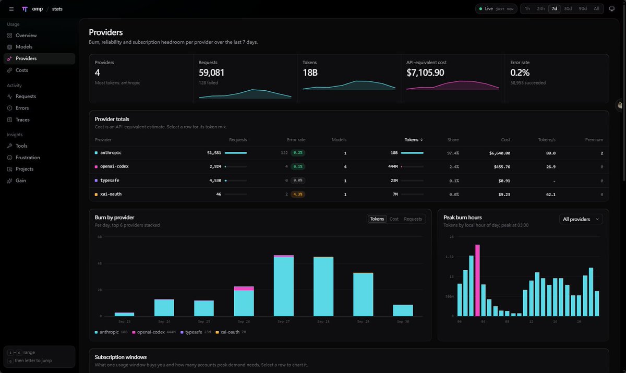Screen dimensions: 626x373
Task: Open Projects via its folder icon
Action: pyautogui.click(x=10, y=169)
